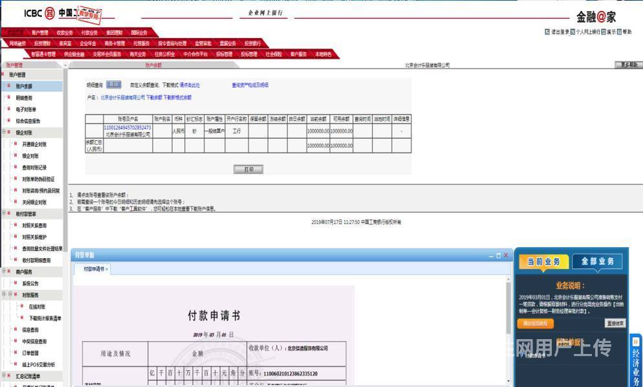Click the 账户余额 cell showing 1000000.00 in 当前余额 column
This screenshot has height=387, width=643.
(x=318, y=131)
